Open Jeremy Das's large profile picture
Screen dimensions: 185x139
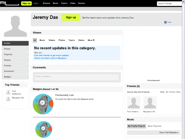(x=16, y=26)
